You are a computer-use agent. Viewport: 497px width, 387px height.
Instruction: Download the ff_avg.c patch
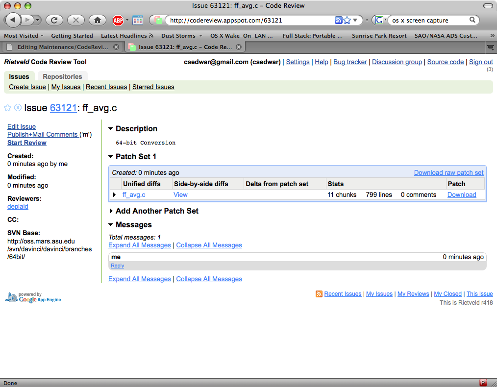[462, 195]
